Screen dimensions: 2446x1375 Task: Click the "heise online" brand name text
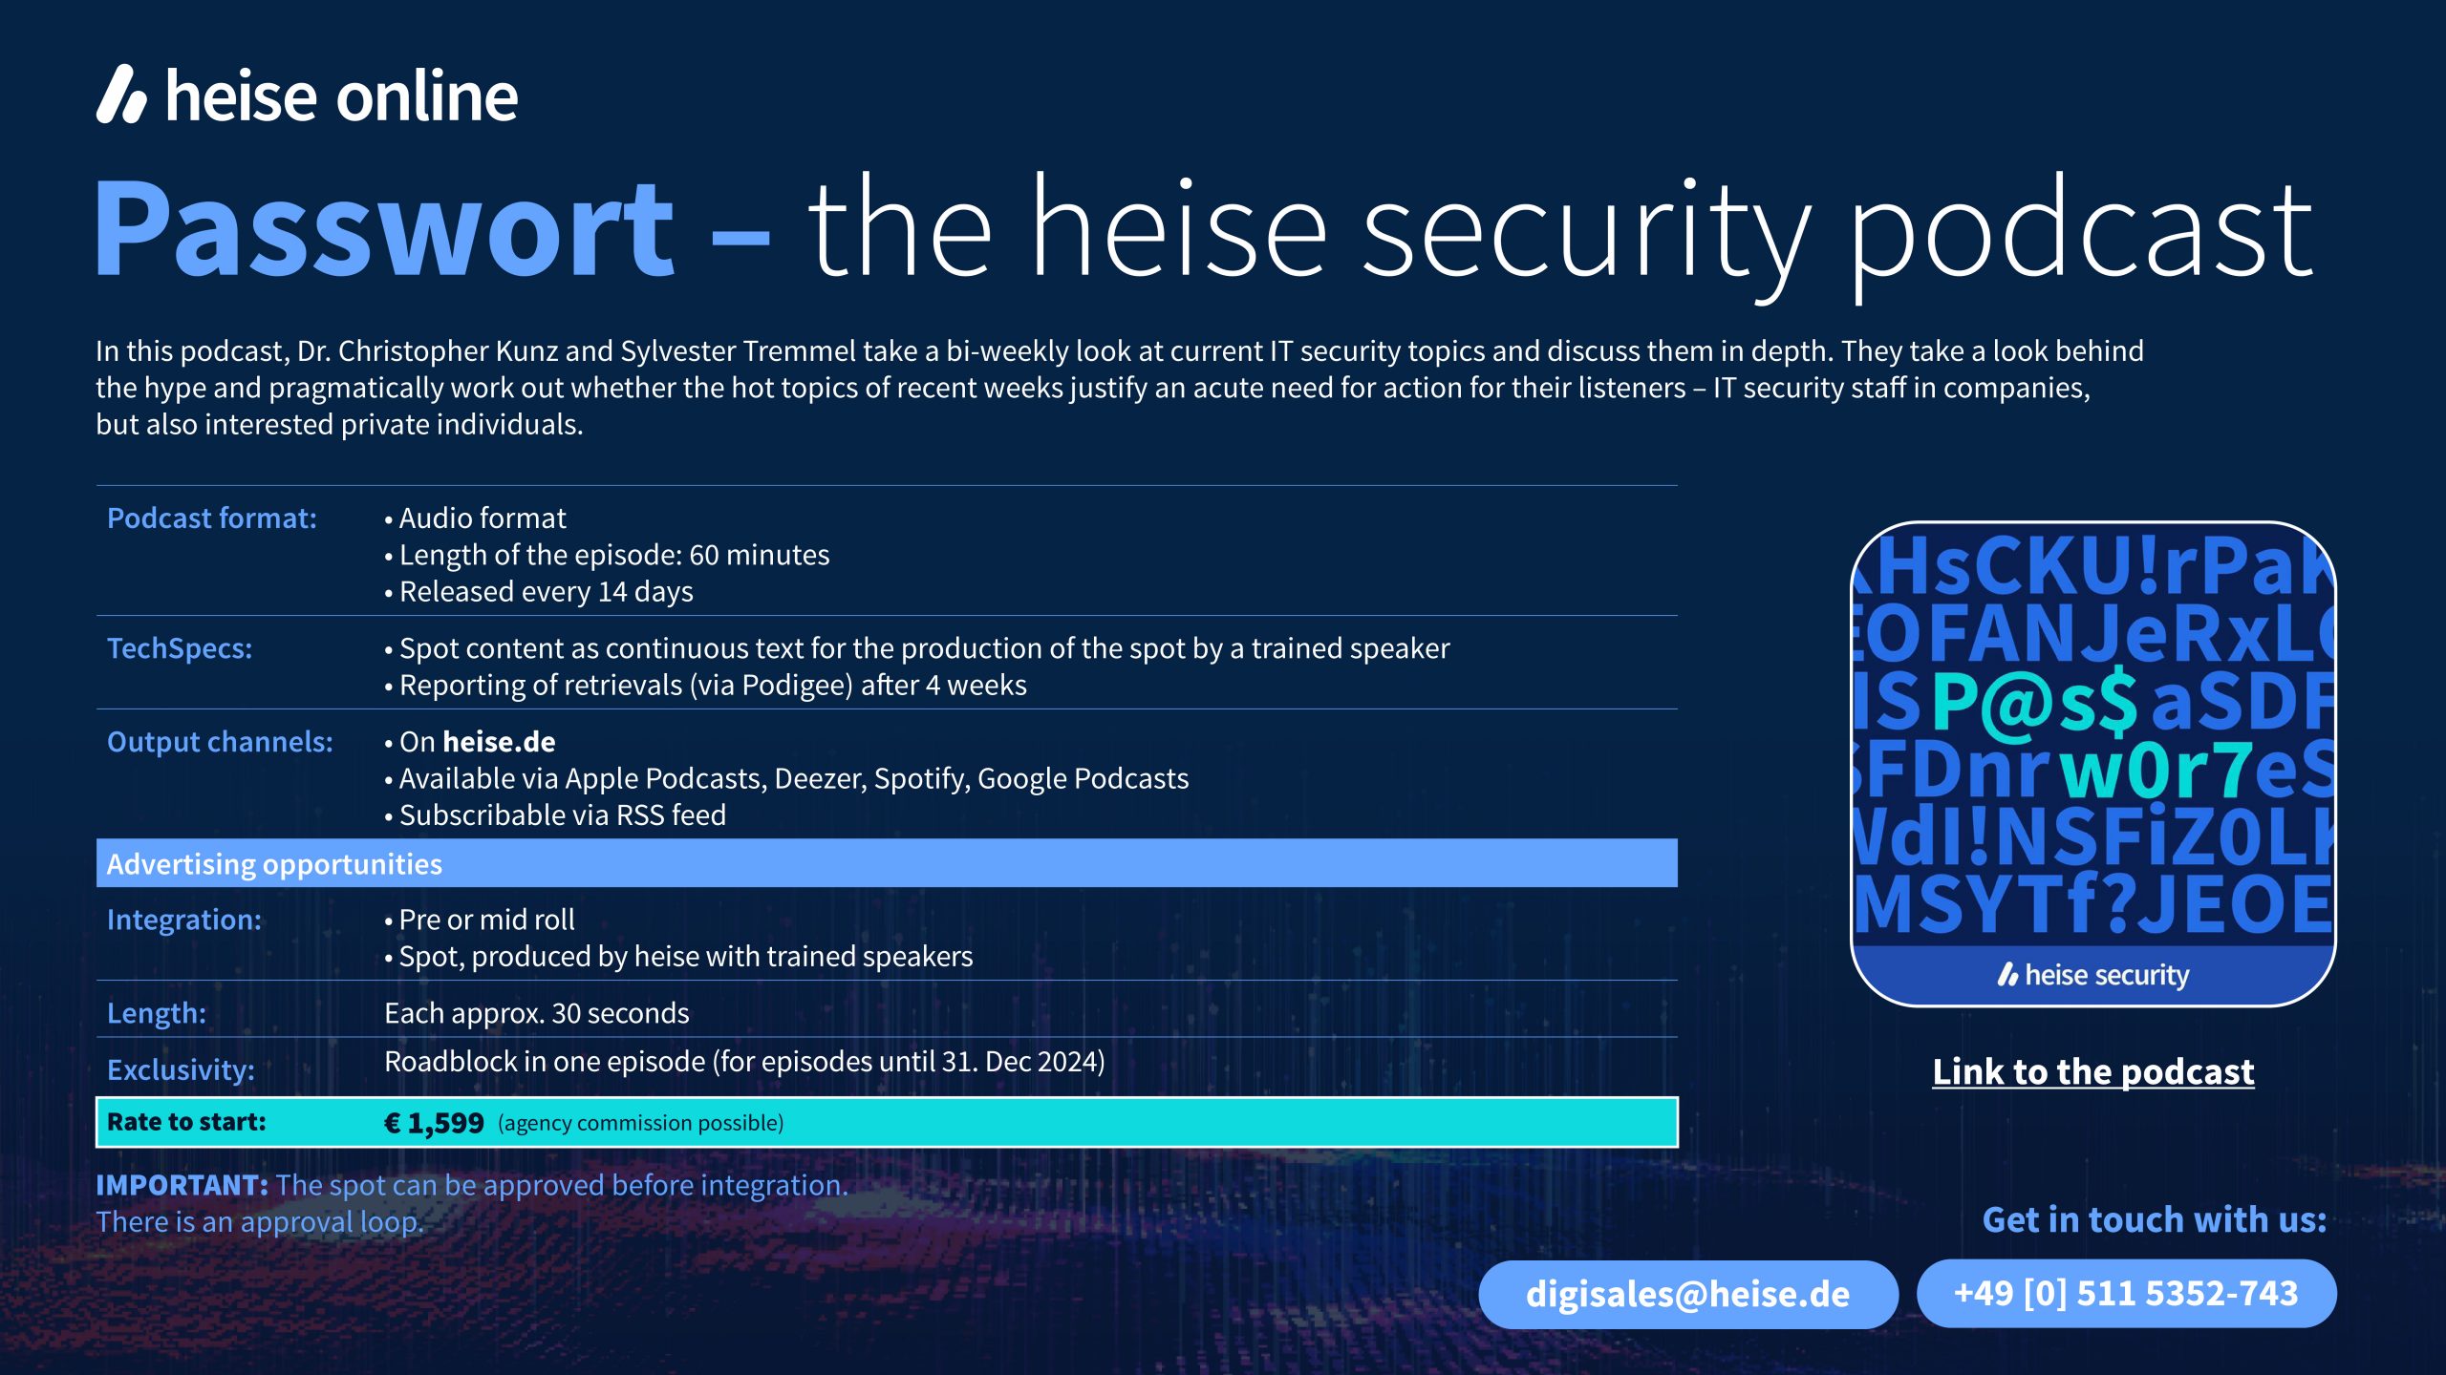coord(342,96)
